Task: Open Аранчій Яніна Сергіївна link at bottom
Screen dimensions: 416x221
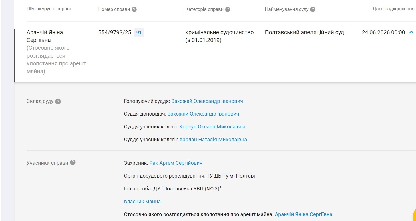Action: click(x=304, y=214)
